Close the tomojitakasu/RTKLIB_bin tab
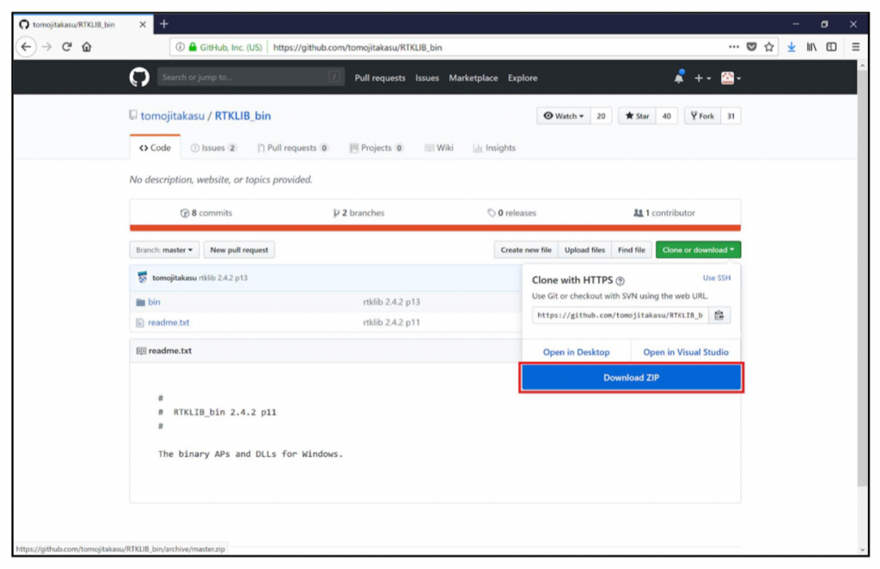Image resolution: width=880 pixels, height=569 pixels. (x=143, y=25)
